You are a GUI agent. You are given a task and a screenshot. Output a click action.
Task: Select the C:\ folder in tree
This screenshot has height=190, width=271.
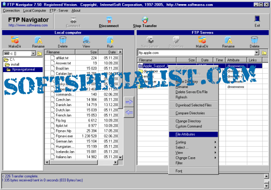[x=9, y=60]
